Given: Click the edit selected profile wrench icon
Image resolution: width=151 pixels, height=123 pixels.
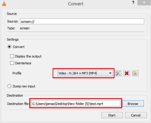Looking at the screenshot, I should (x=118, y=73).
